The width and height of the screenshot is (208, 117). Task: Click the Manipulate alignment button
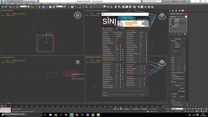[178, 86]
